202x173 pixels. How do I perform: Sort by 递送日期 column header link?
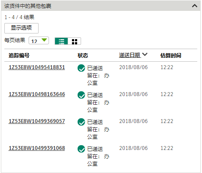(x=130, y=55)
